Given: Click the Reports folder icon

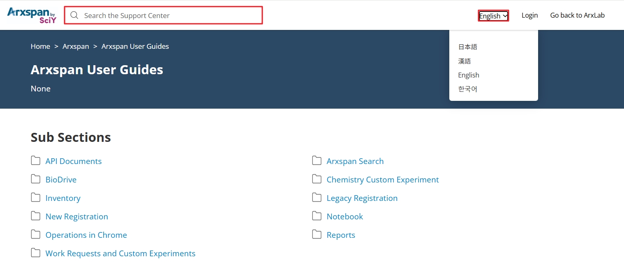Looking at the screenshot, I should click(x=317, y=235).
